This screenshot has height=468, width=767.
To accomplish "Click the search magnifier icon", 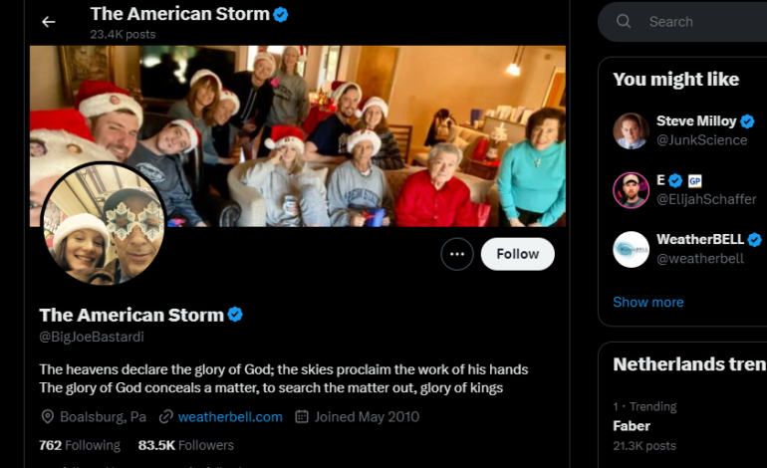I will click(x=624, y=22).
